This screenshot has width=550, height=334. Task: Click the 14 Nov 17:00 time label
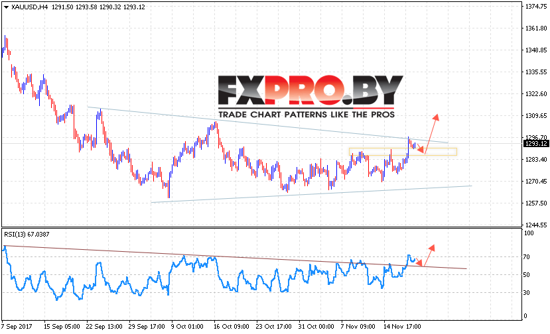click(402, 326)
